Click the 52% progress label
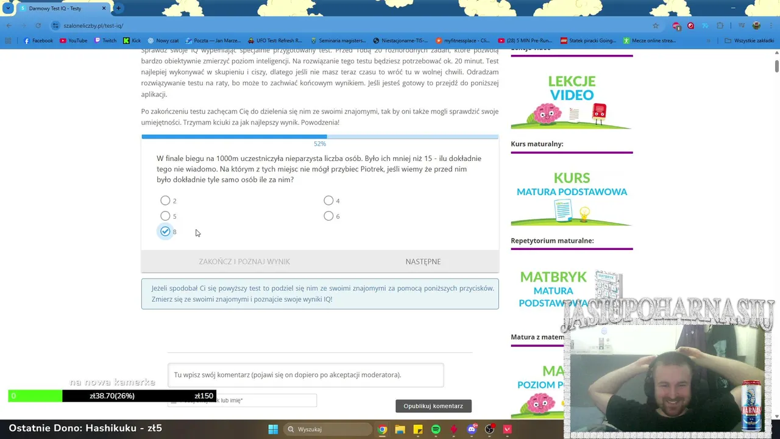 (320, 144)
